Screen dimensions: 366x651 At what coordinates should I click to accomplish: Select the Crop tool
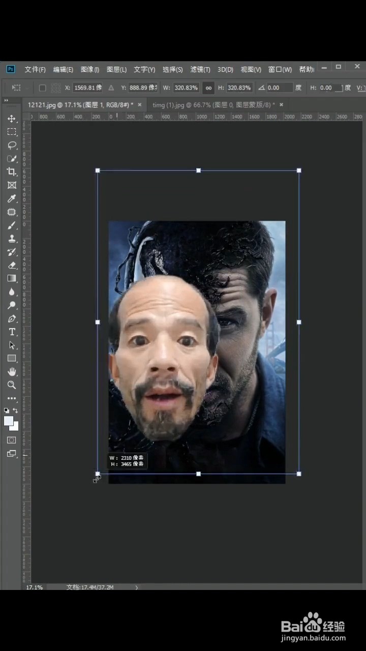(x=12, y=172)
